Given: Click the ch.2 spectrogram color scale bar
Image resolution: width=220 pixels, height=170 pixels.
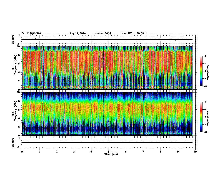Looking at the screenshot, I should pos(201,117).
